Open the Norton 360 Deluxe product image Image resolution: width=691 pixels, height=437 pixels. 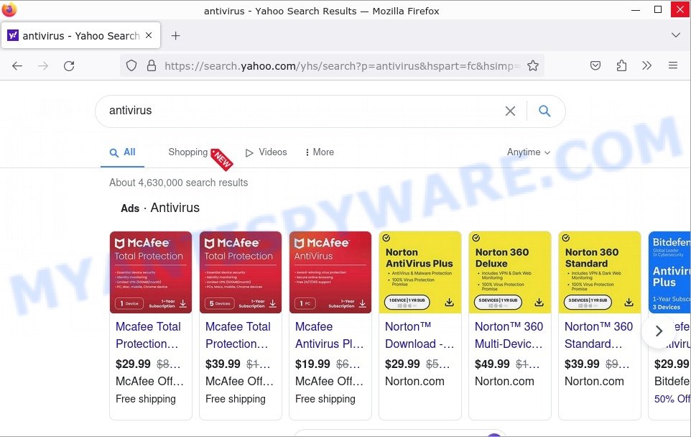point(510,272)
